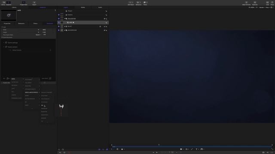Click the go-to-start transport button

click(x=153, y=152)
